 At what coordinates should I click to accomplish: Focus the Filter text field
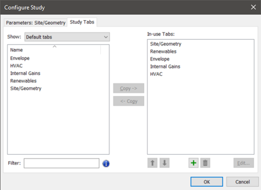(62, 163)
